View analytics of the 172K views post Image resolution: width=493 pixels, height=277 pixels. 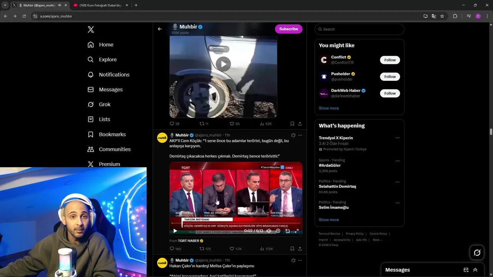[x=267, y=249]
